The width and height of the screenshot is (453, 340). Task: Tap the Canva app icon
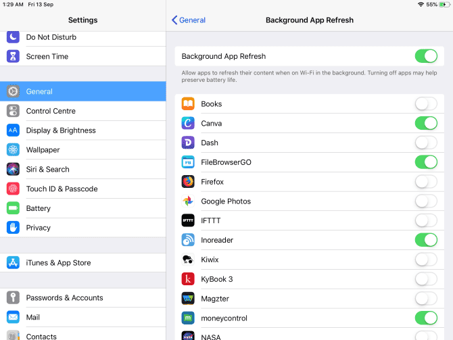point(188,123)
